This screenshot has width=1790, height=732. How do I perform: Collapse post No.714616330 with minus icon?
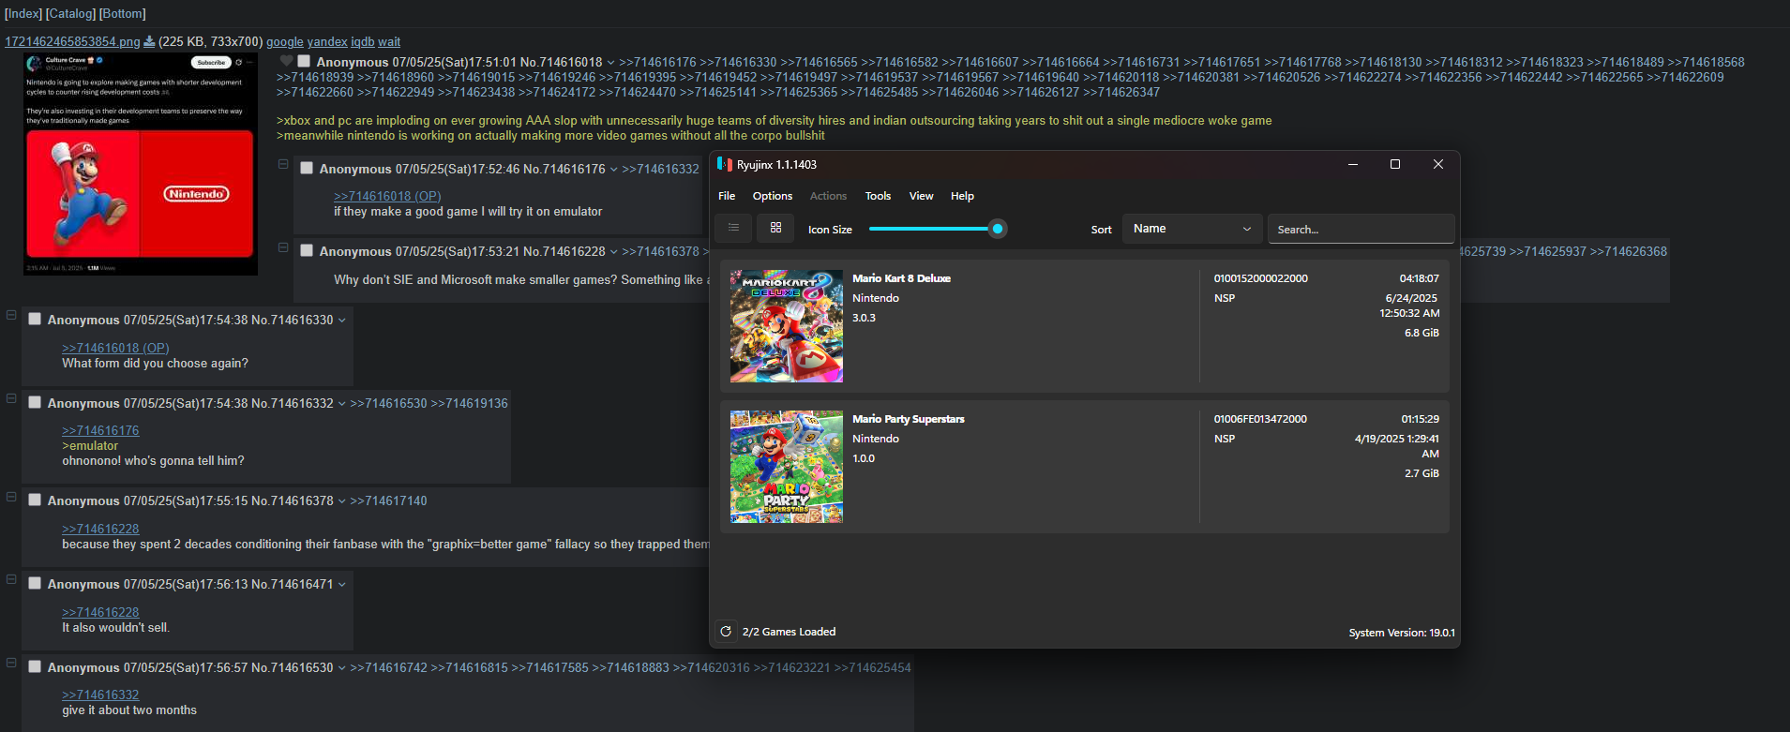click(x=11, y=315)
